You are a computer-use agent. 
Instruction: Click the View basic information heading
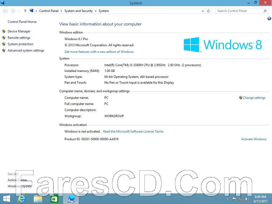pos(100,24)
